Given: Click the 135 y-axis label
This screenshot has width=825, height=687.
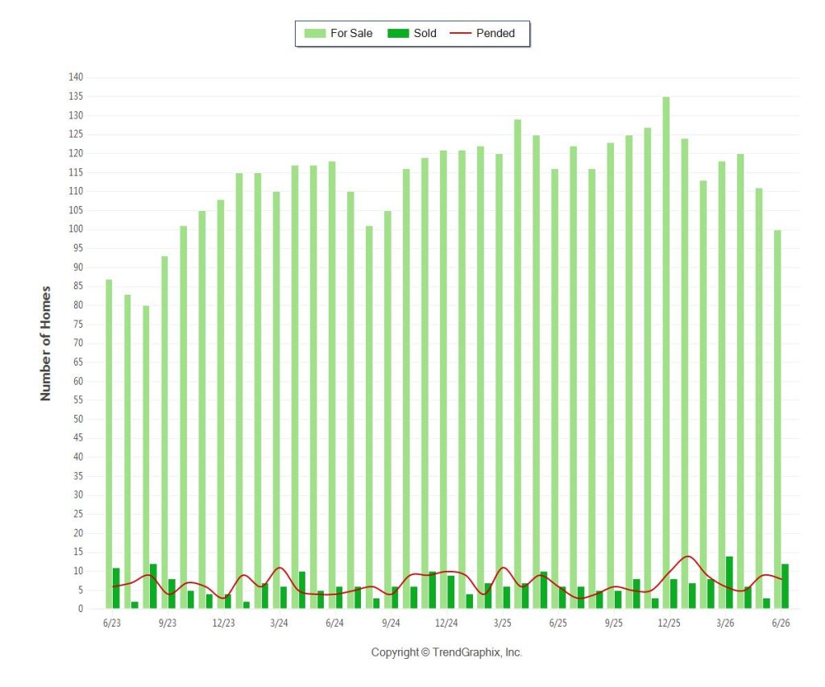Looking at the screenshot, I should [76, 97].
